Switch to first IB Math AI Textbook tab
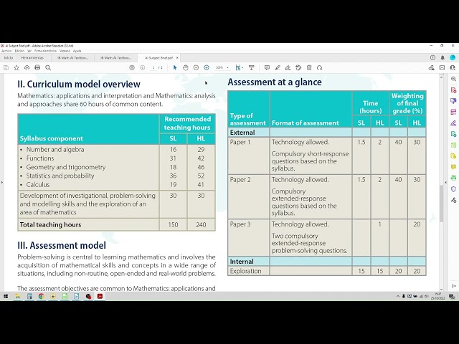Screen dimensions: 459x344 click(73, 58)
